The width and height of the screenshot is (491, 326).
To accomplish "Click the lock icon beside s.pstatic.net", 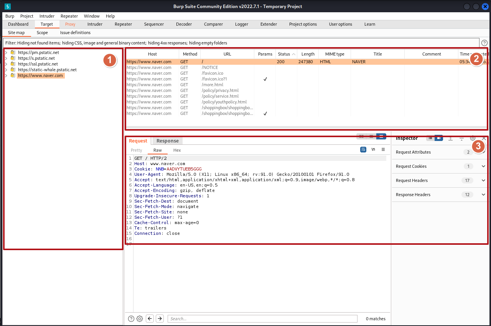I will point(13,58).
